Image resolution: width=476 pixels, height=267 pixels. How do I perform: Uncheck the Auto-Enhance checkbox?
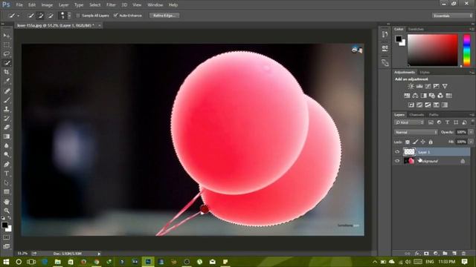[x=116, y=15]
